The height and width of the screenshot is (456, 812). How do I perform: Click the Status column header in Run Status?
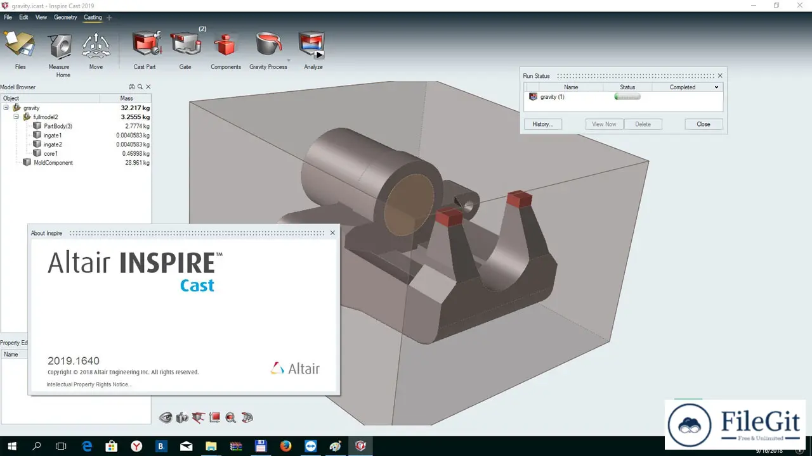pyautogui.click(x=627, y=87)
